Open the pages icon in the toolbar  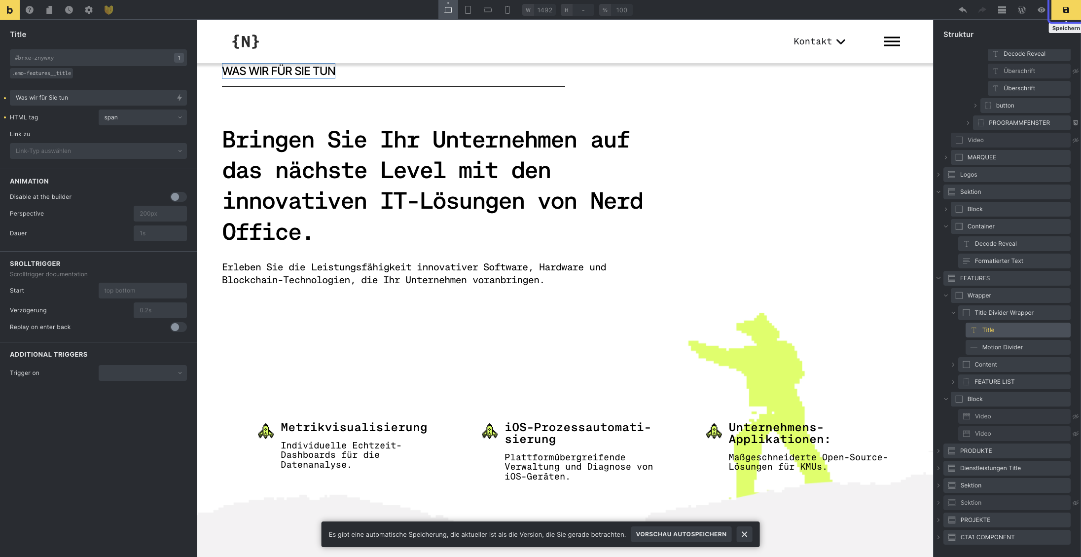(x=49, y=10)
